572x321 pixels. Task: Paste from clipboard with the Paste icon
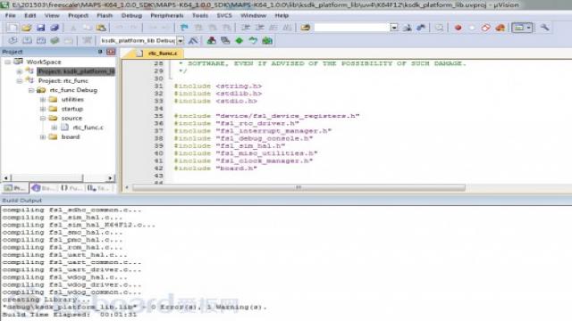[x=101, y=28]
